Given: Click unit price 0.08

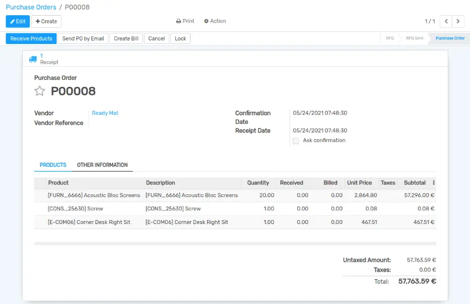Looking at the screenshot, I should 371,208.
